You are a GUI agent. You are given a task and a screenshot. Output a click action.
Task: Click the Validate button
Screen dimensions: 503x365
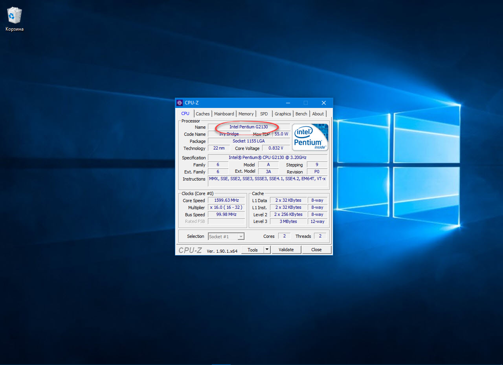click(286, 250)
